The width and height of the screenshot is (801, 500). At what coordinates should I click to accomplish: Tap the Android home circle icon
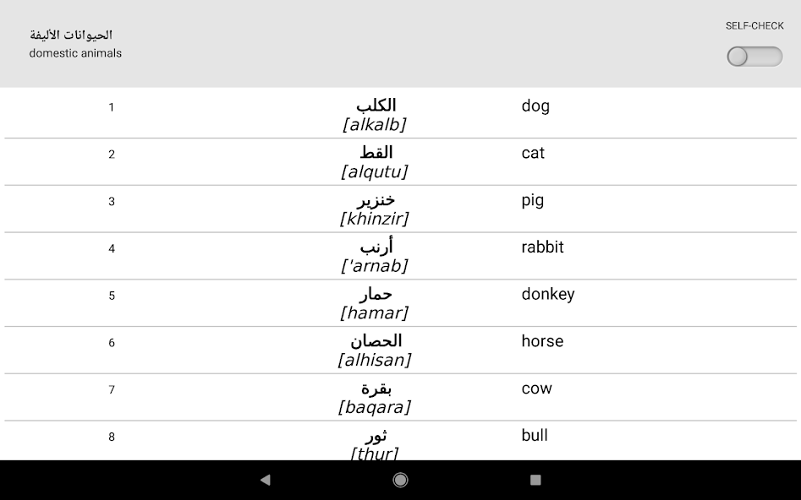click(x=400, y=480)
